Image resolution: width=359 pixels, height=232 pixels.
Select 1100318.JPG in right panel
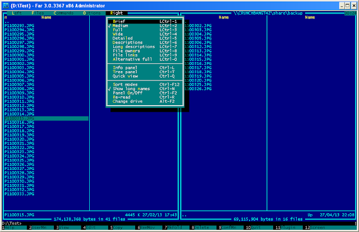pos(198,72)
